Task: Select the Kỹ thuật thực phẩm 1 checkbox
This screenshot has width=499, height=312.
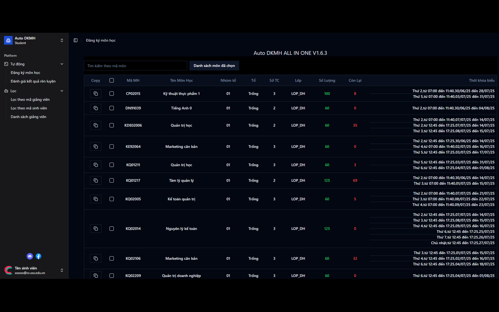Action: coord(111,94)
